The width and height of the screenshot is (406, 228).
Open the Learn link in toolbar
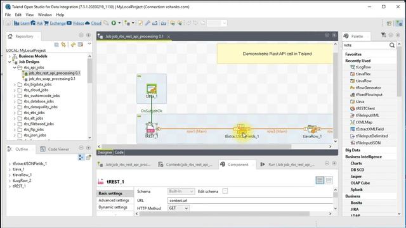25,23
